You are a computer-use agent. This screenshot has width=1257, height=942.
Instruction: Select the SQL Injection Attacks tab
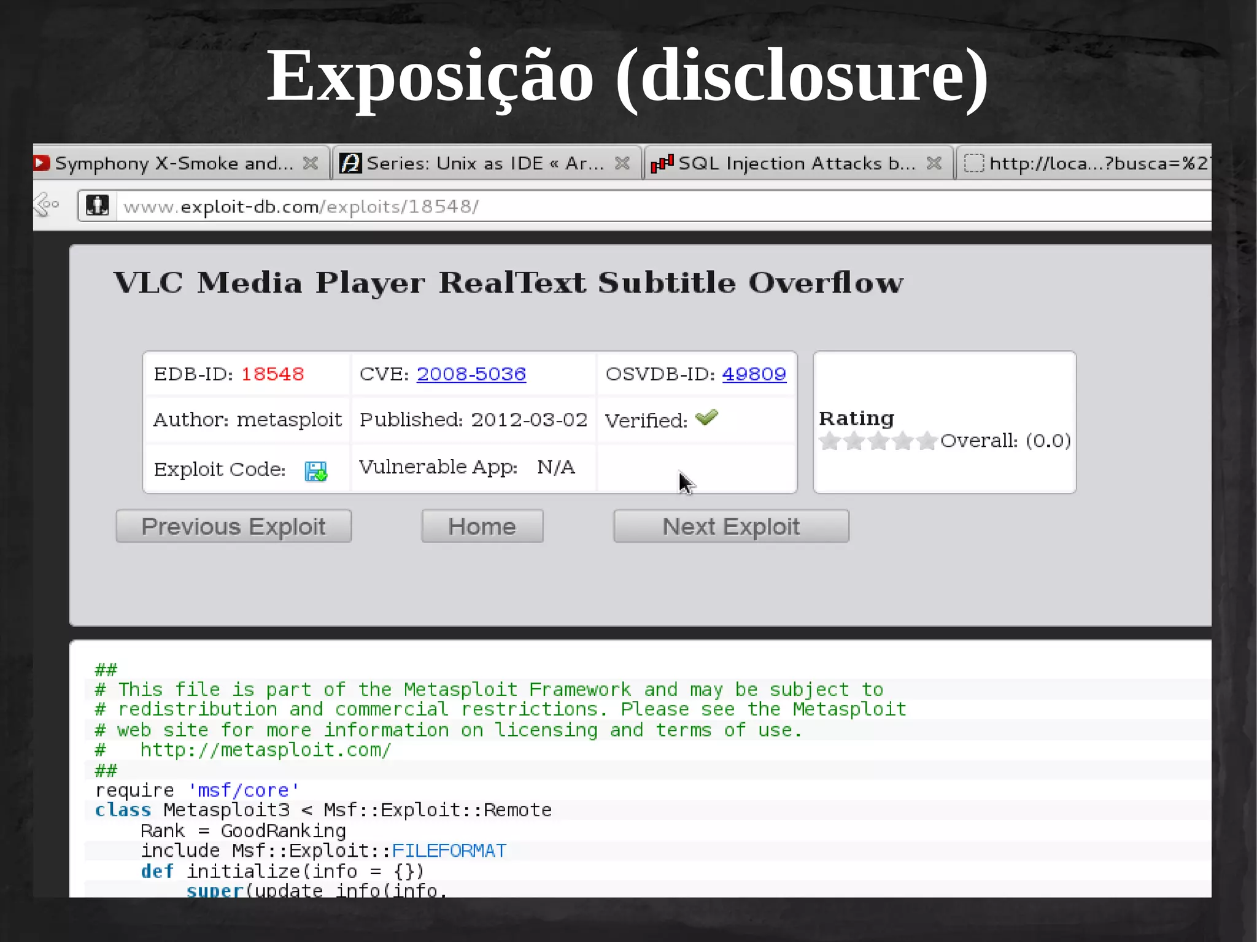coord(797,163)
